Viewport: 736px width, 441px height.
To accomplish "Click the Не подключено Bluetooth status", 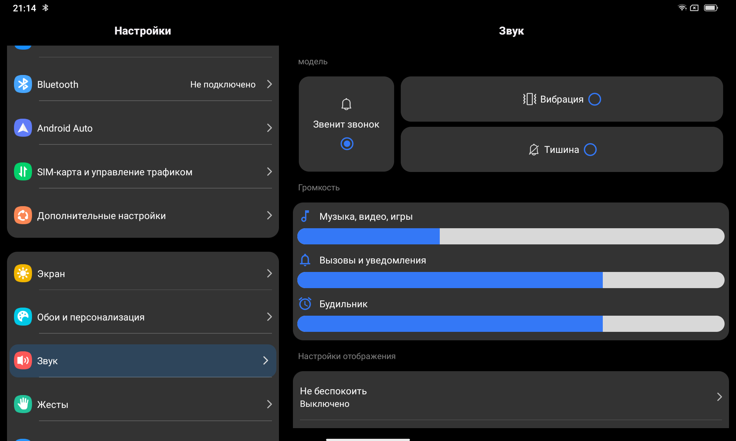I will point(223,84).
